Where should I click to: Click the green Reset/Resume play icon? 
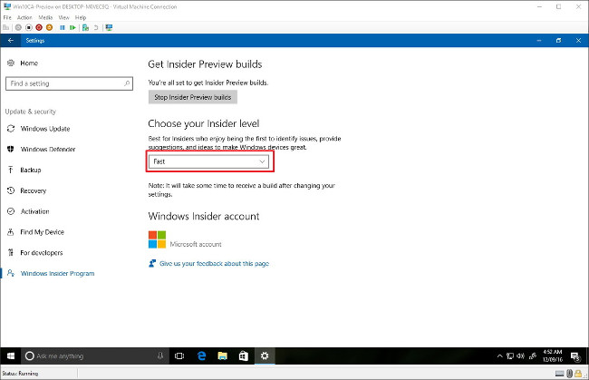coord(72,27)
